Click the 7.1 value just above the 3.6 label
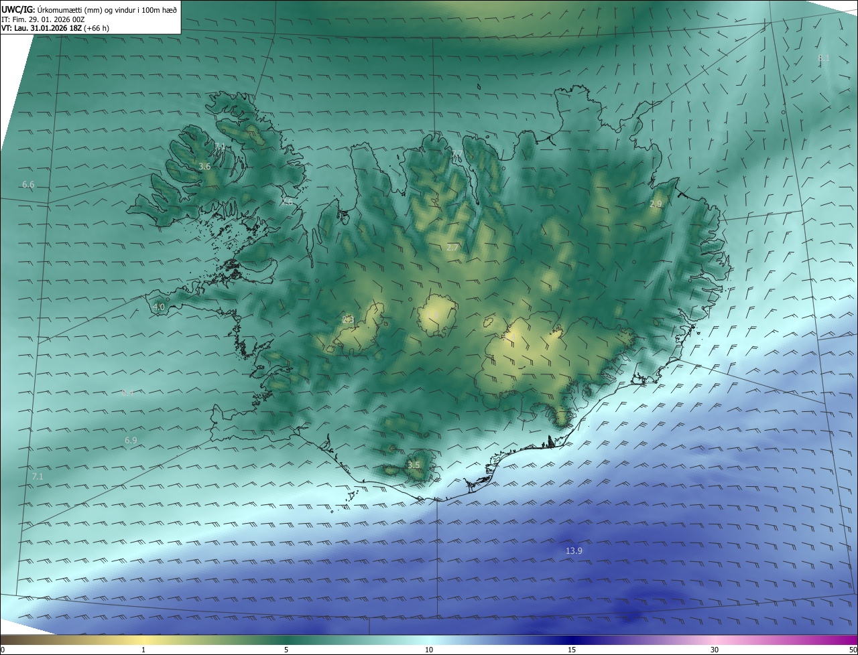The image size is (858, 655). (x=220, y=146)
